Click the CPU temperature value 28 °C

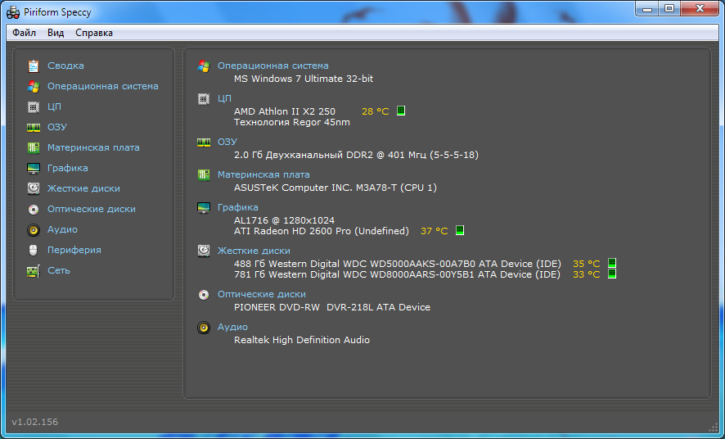click(x=376, y=111)
